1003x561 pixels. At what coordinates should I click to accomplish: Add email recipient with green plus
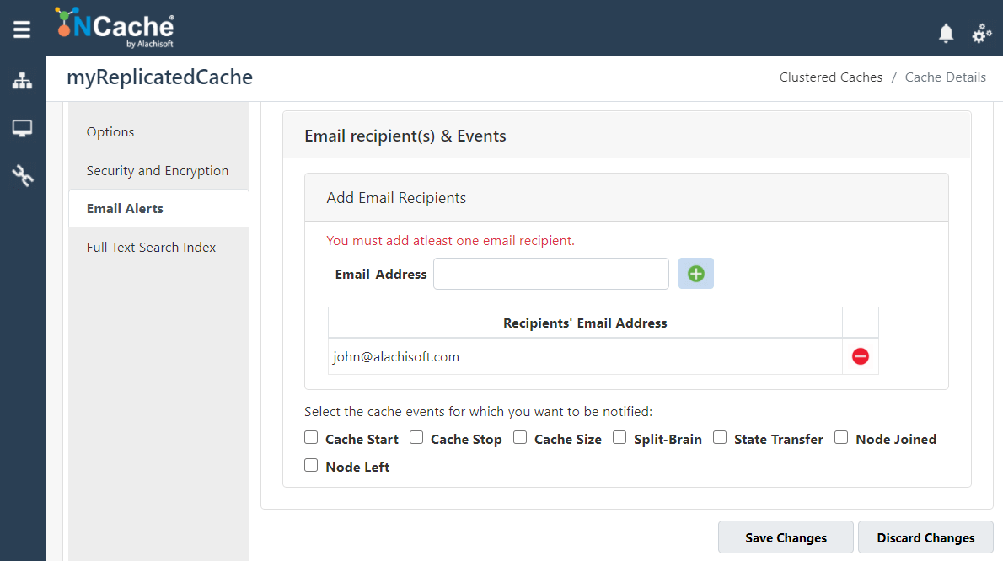click(x=696, y=274)
